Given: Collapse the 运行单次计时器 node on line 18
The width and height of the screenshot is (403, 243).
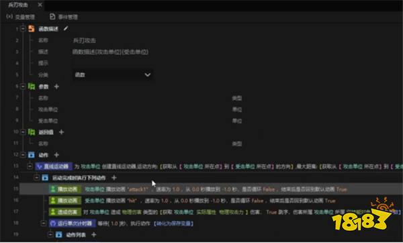Looking at the screenshot, I should [44, 224].
